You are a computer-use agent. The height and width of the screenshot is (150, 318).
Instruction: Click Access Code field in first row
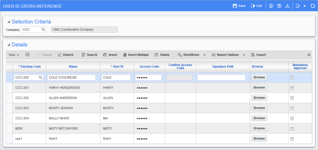pyautogui.click(x=148, y=78)
